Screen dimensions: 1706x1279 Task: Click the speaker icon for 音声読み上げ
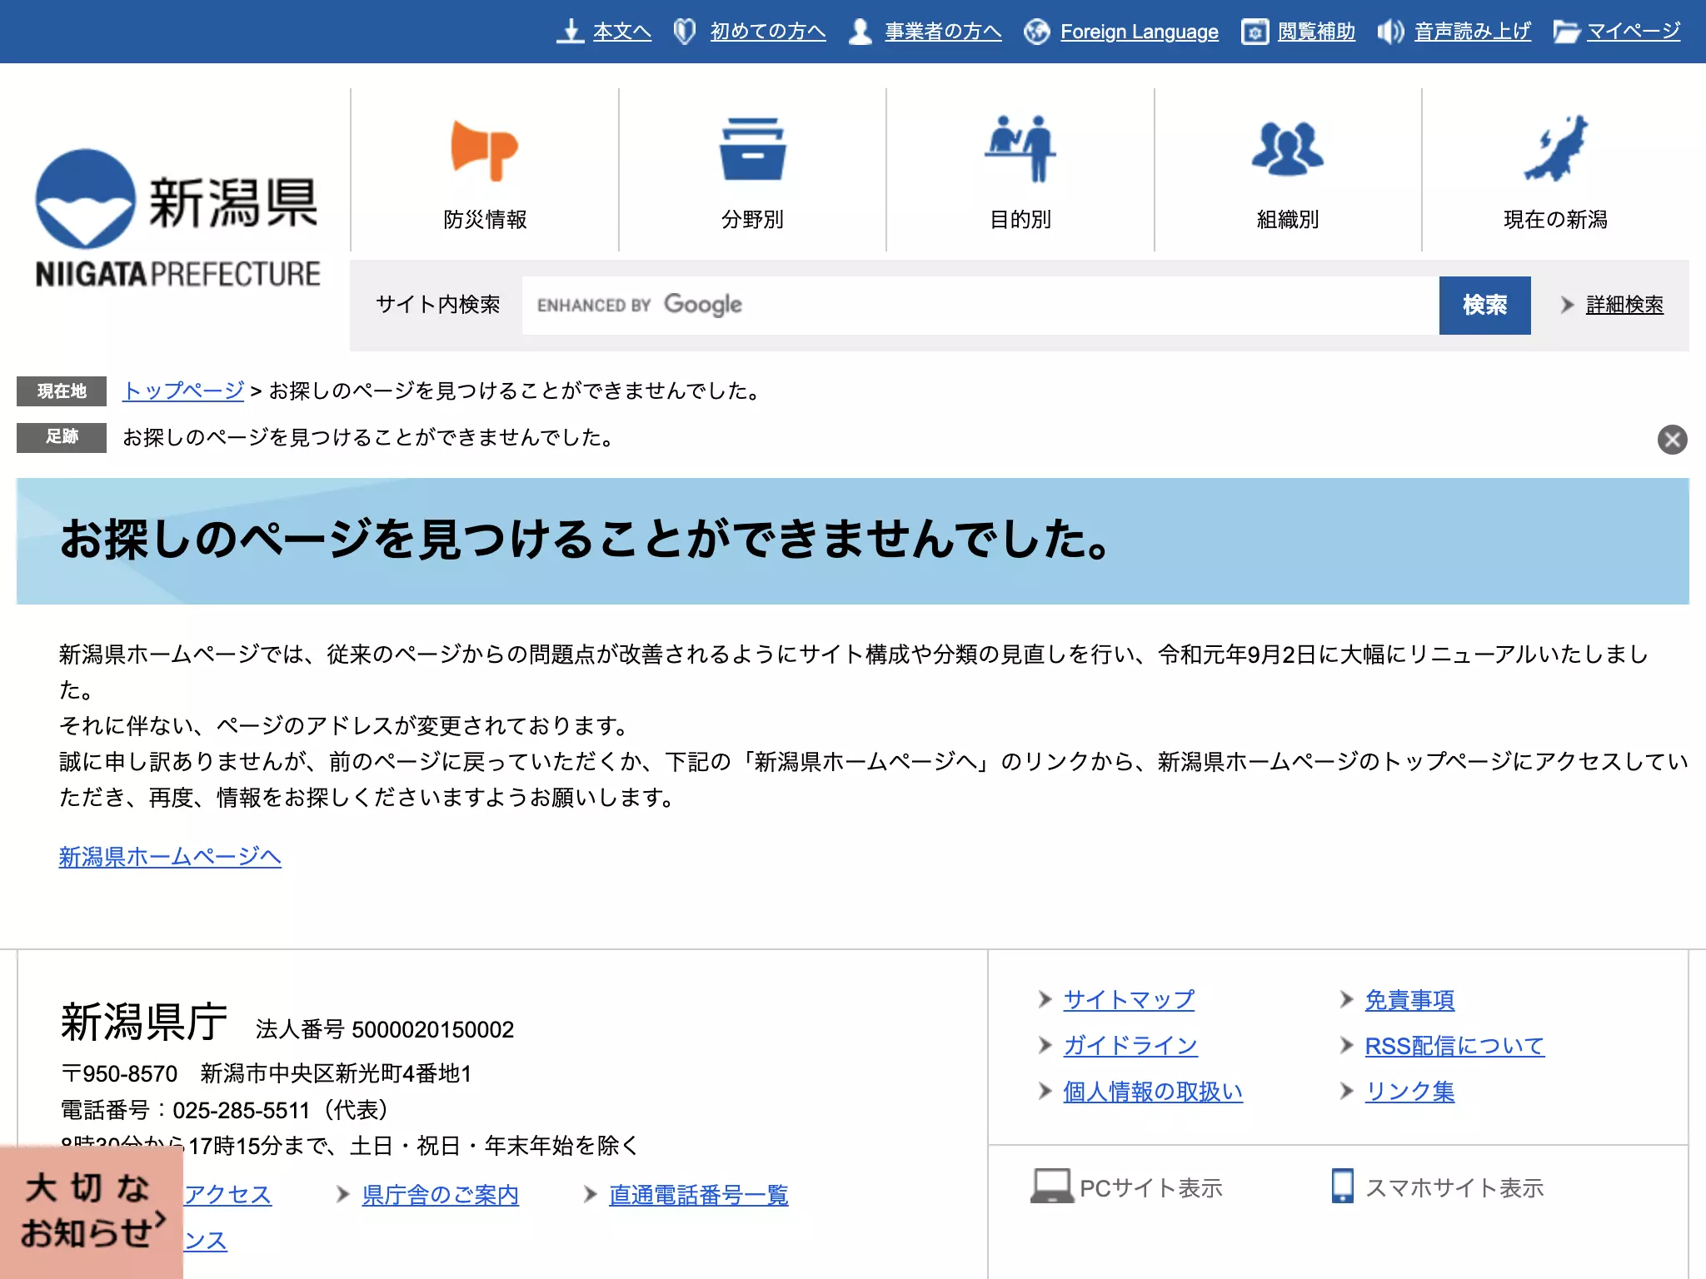point(1390,32)
